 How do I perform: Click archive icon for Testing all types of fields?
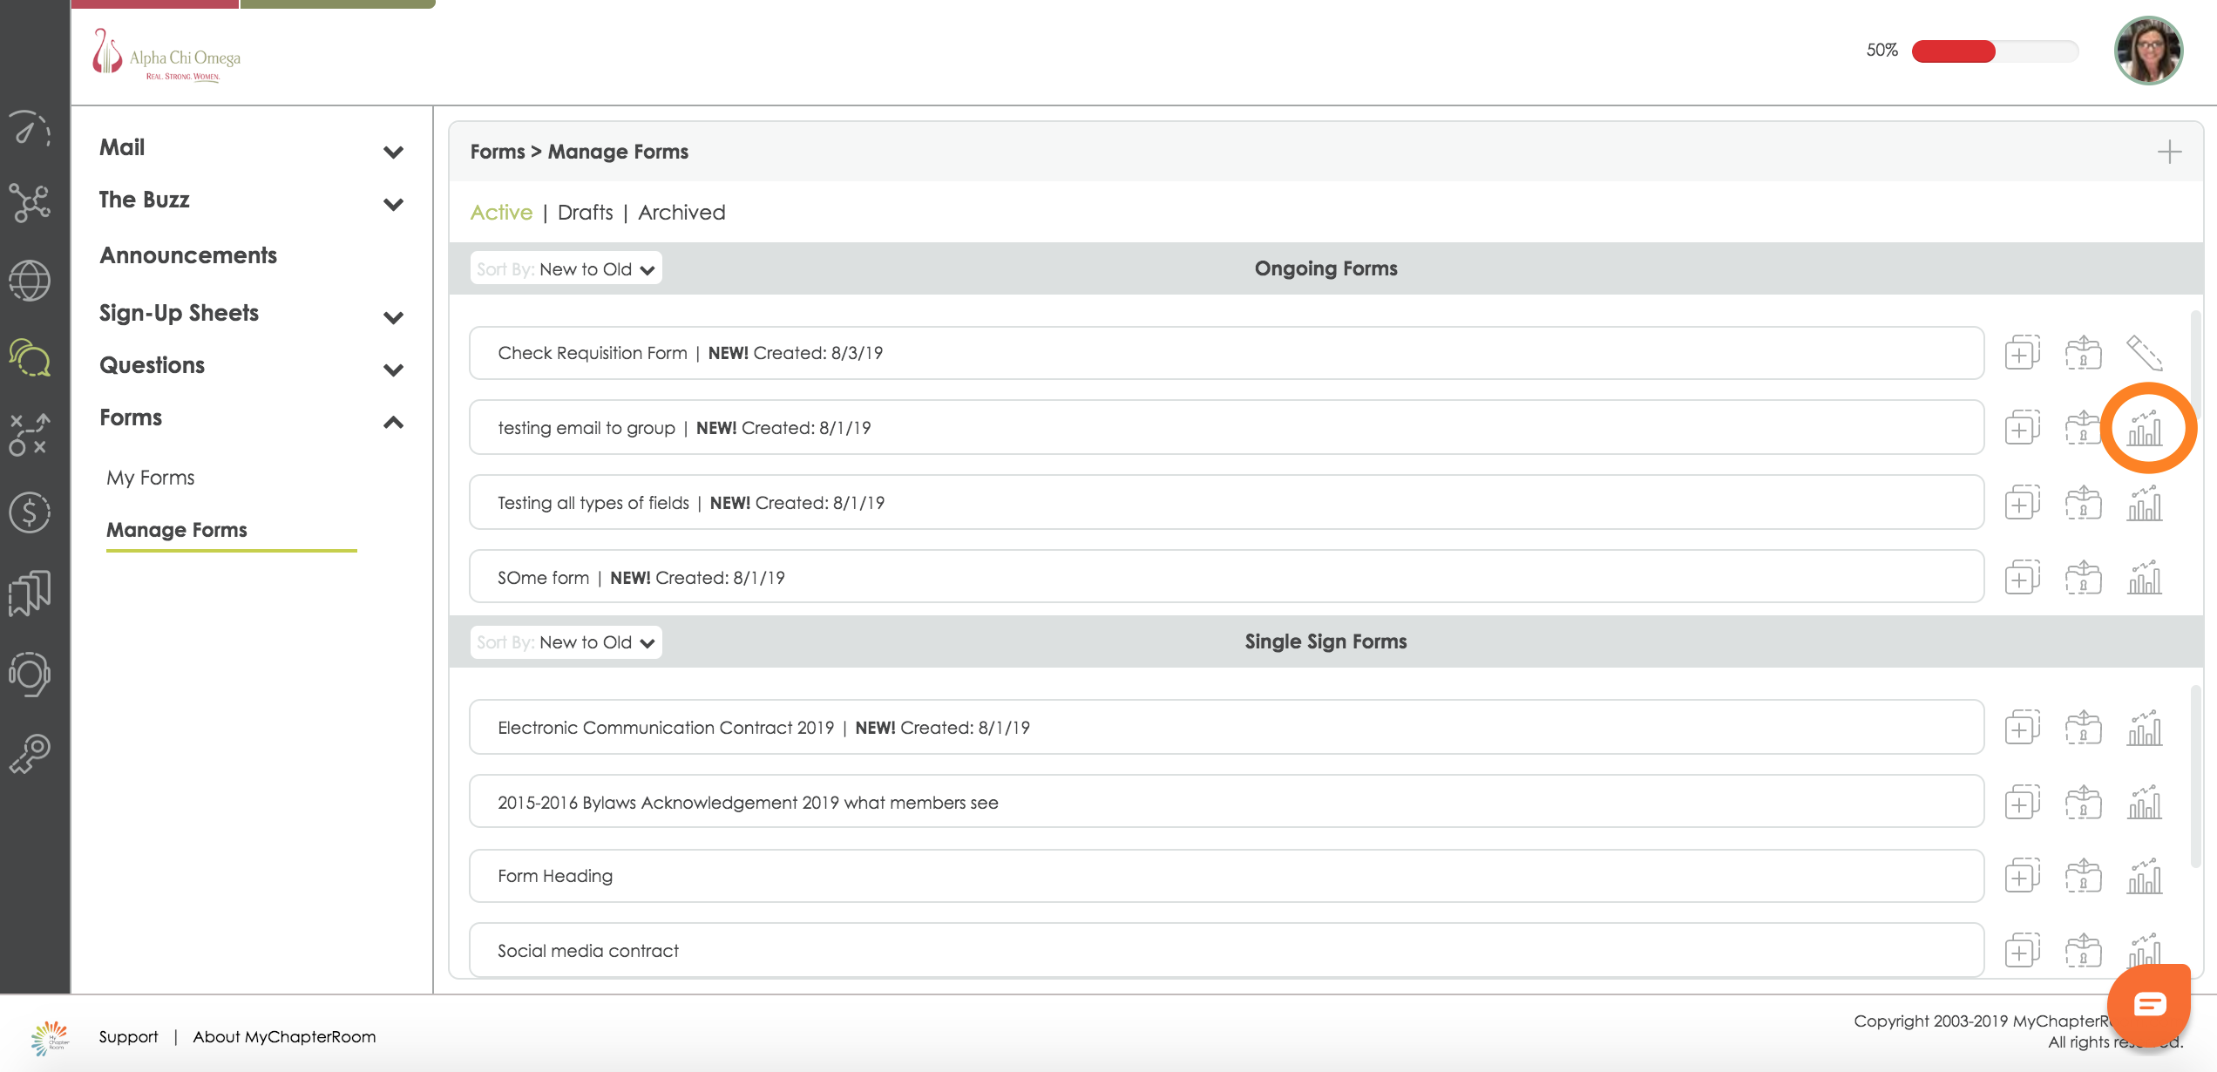(2083, 503)
